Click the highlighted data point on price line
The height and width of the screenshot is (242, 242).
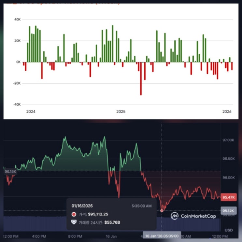point(162,211)
